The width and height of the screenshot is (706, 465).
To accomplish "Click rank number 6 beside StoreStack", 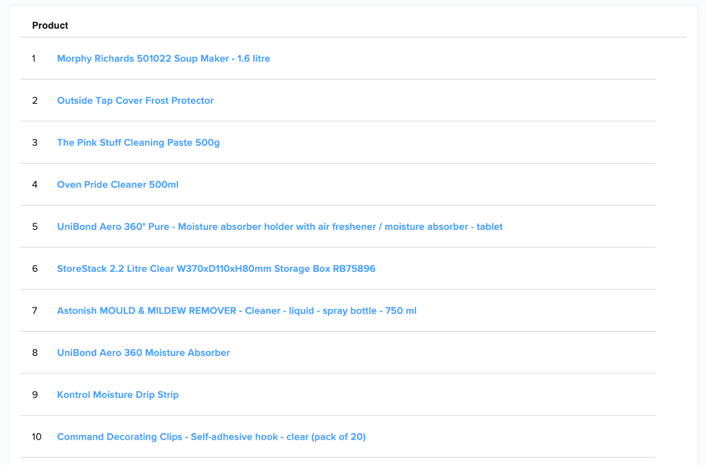I will [x=35, y=269].
